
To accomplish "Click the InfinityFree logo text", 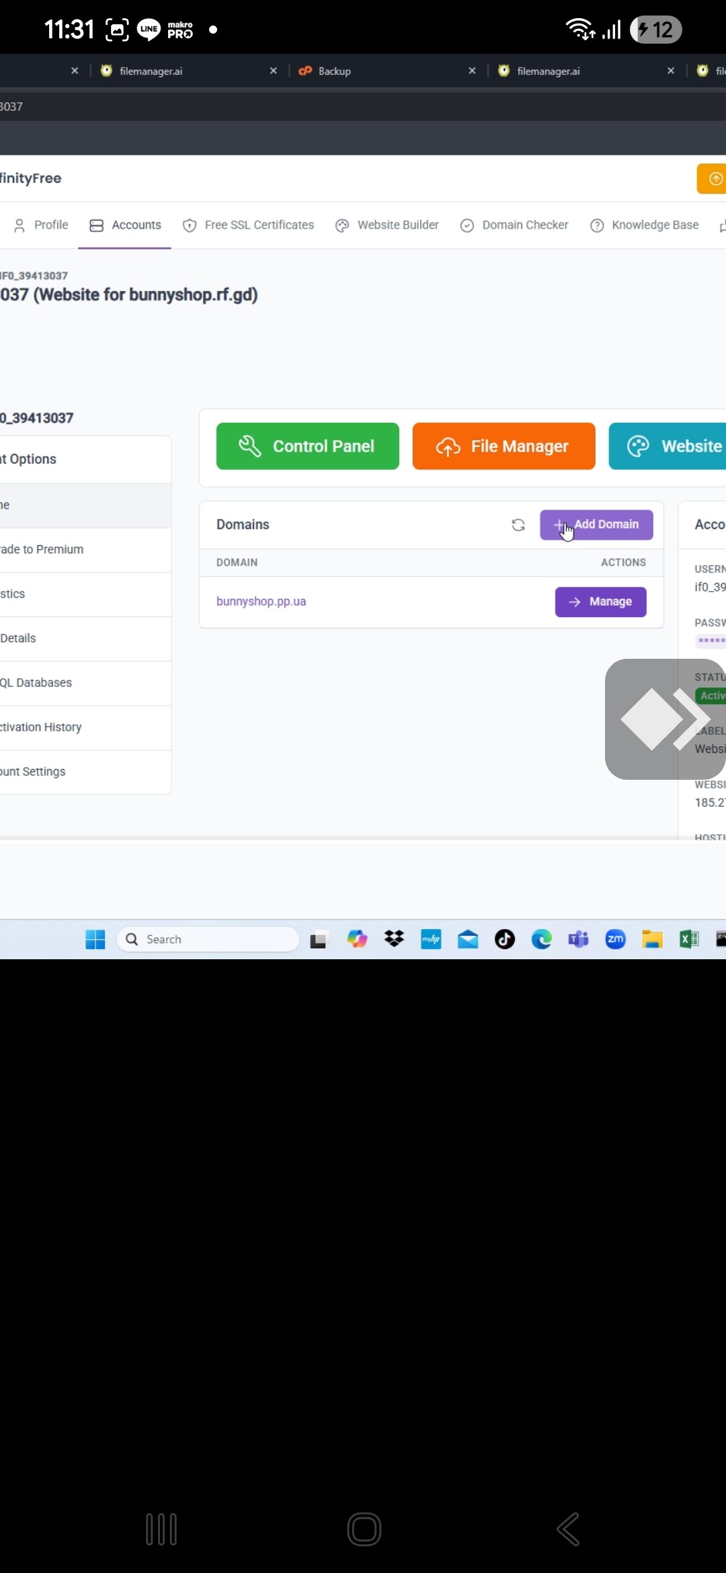I will [31, 178].
